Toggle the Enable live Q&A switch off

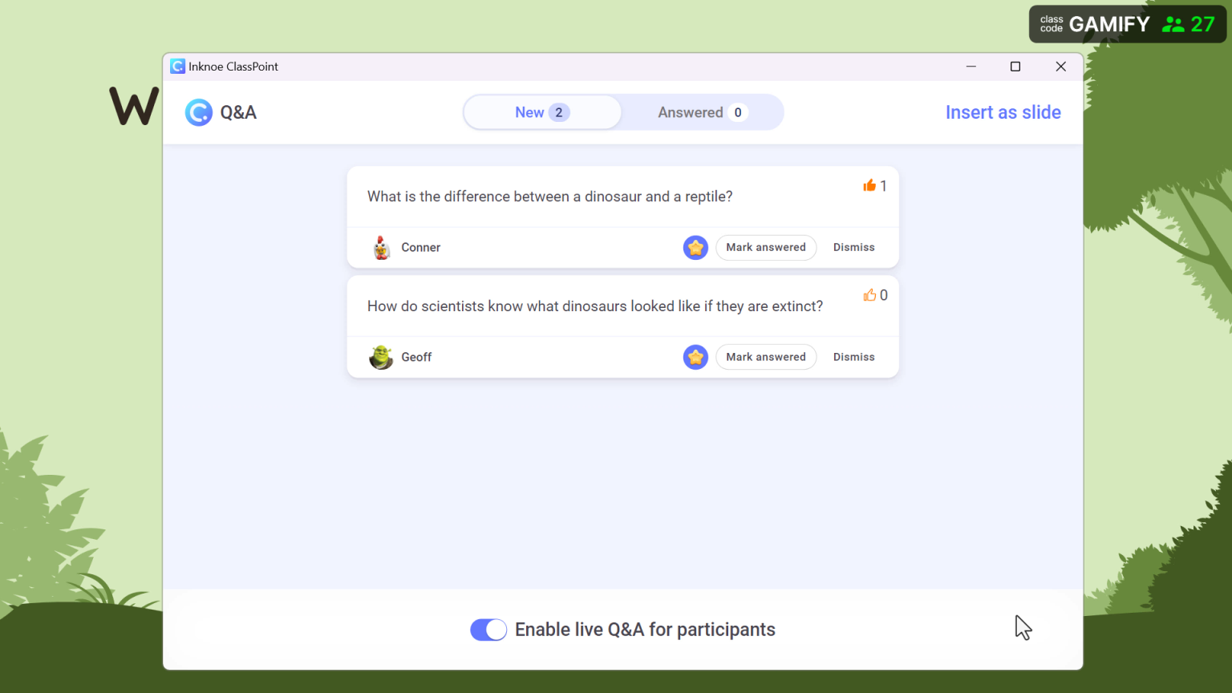coord(488,630)
